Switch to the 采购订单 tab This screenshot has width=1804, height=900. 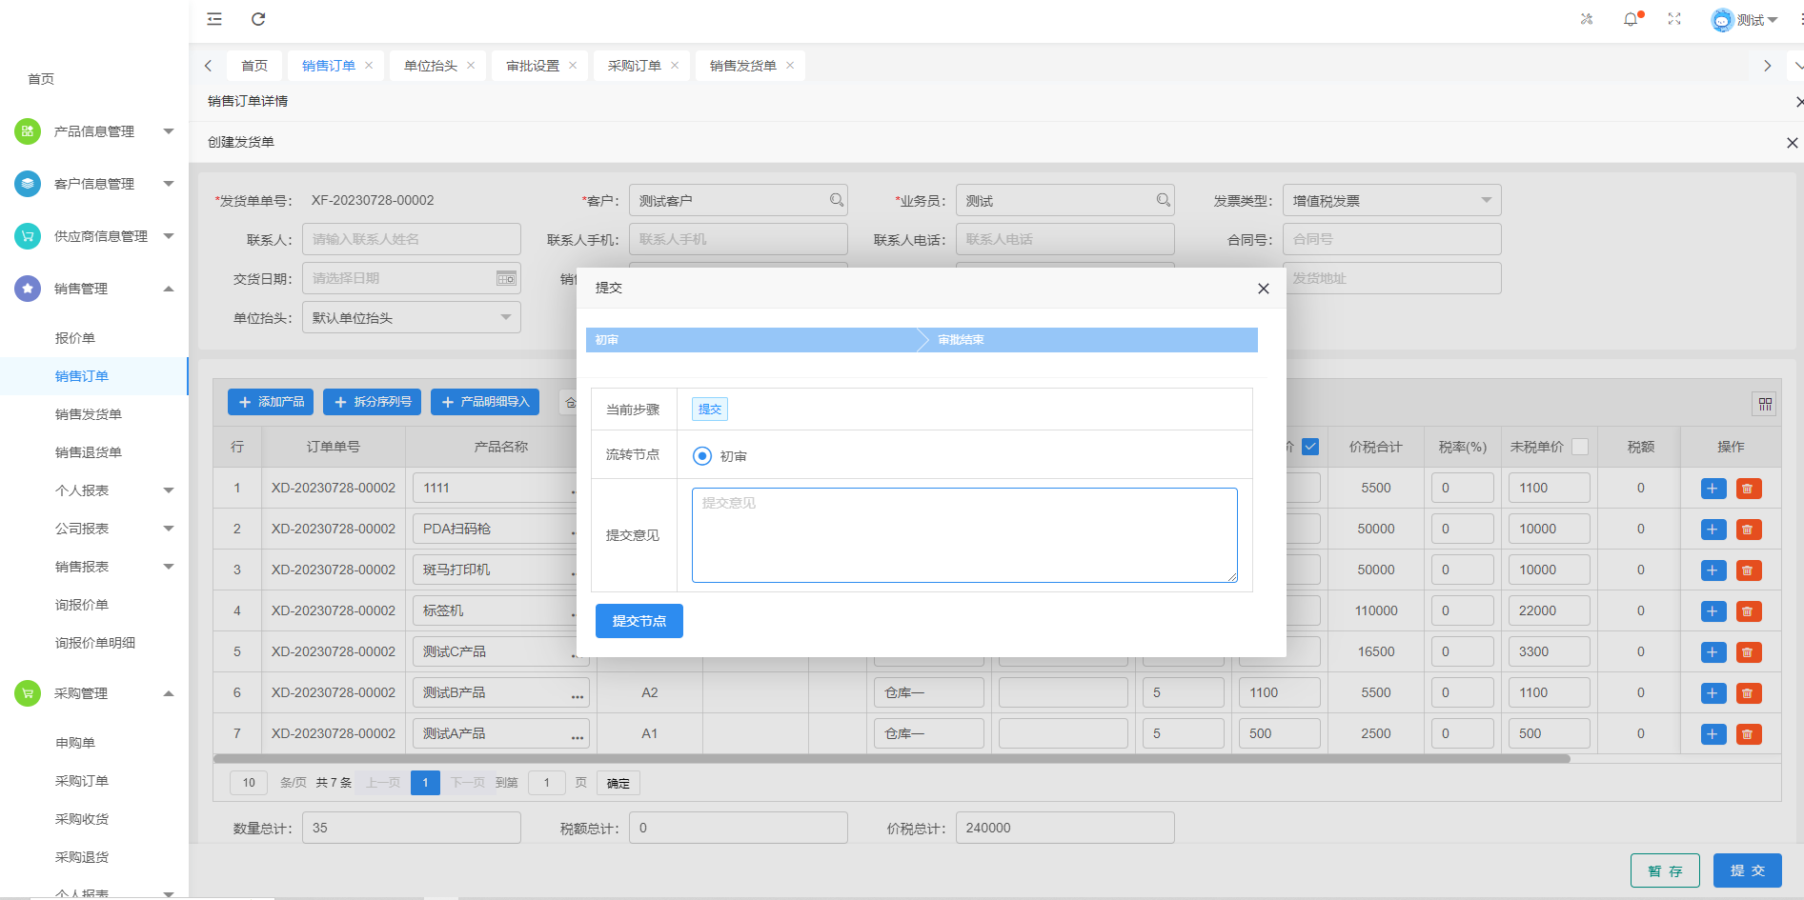pyautogui.click(x=634, y=66)
